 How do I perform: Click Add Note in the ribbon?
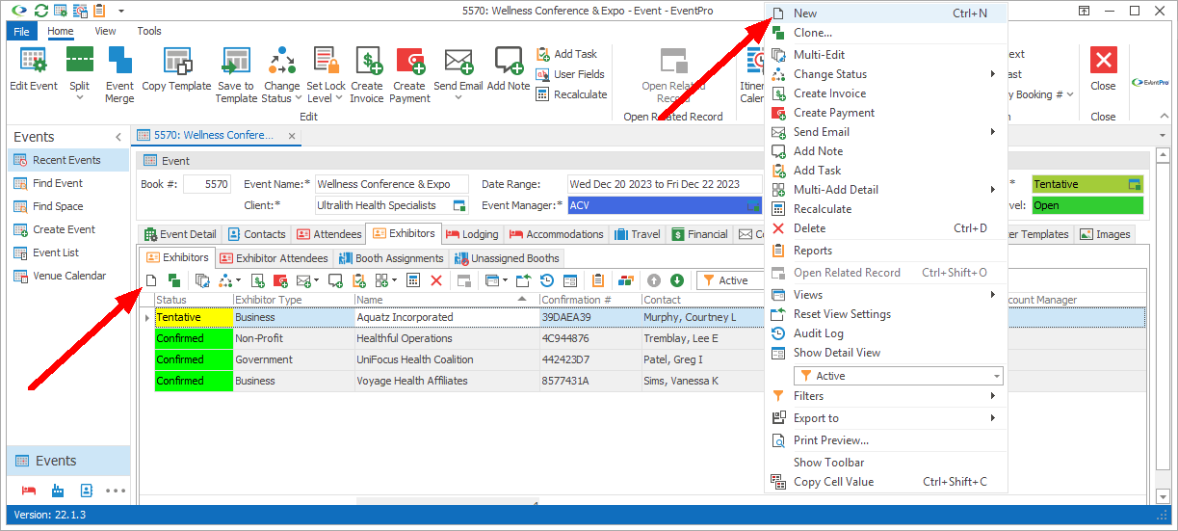point(509,69)
